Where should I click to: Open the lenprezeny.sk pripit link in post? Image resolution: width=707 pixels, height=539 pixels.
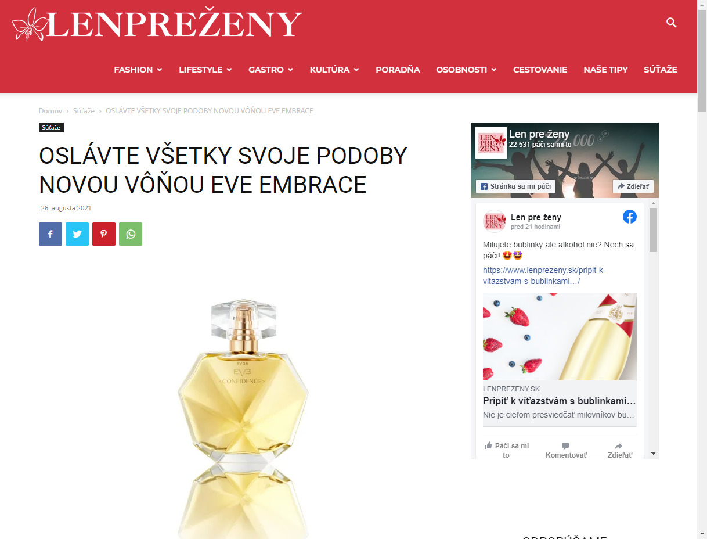coord(544,276)
